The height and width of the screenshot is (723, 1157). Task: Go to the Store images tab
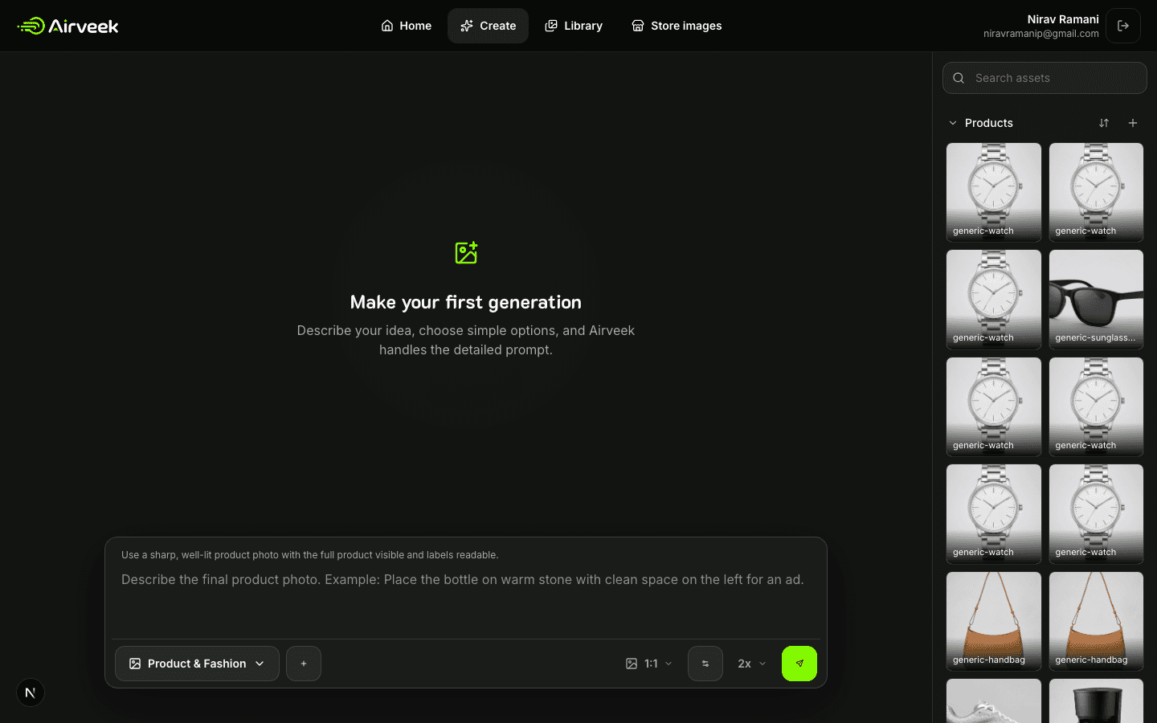(677, 26)
